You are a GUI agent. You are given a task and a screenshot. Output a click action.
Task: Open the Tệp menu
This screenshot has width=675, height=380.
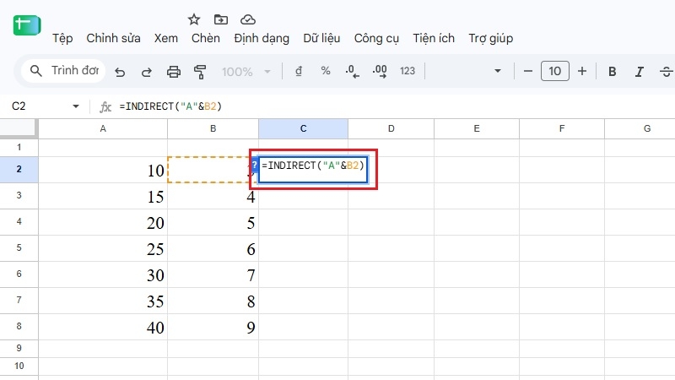(62, 38)
